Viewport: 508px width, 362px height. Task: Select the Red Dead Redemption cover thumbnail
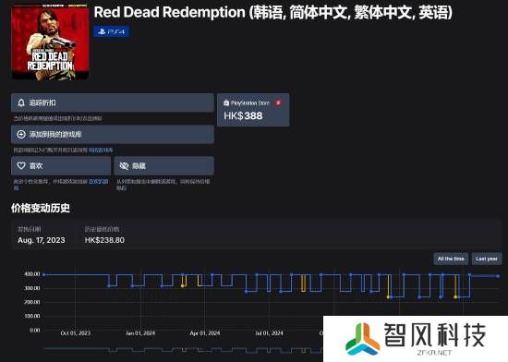coord(50,42)
